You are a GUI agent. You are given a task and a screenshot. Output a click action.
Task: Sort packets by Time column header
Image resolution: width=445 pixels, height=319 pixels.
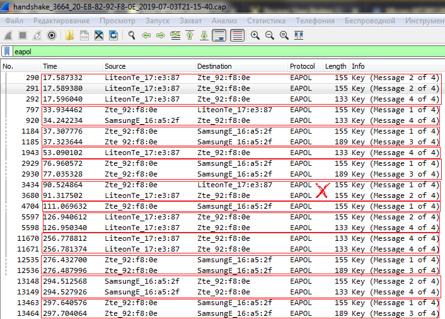[50, 66]
